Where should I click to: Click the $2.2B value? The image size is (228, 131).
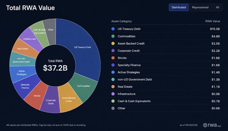point(216,51)
